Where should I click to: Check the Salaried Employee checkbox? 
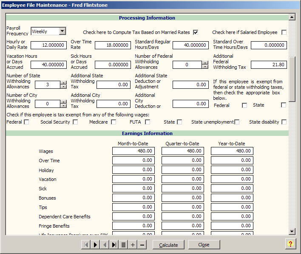pos(284,32)
